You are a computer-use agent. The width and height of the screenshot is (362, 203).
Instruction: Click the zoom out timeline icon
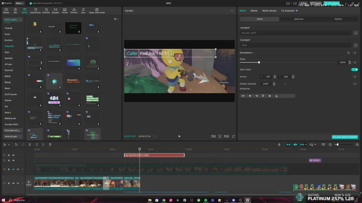click(330, 145)
